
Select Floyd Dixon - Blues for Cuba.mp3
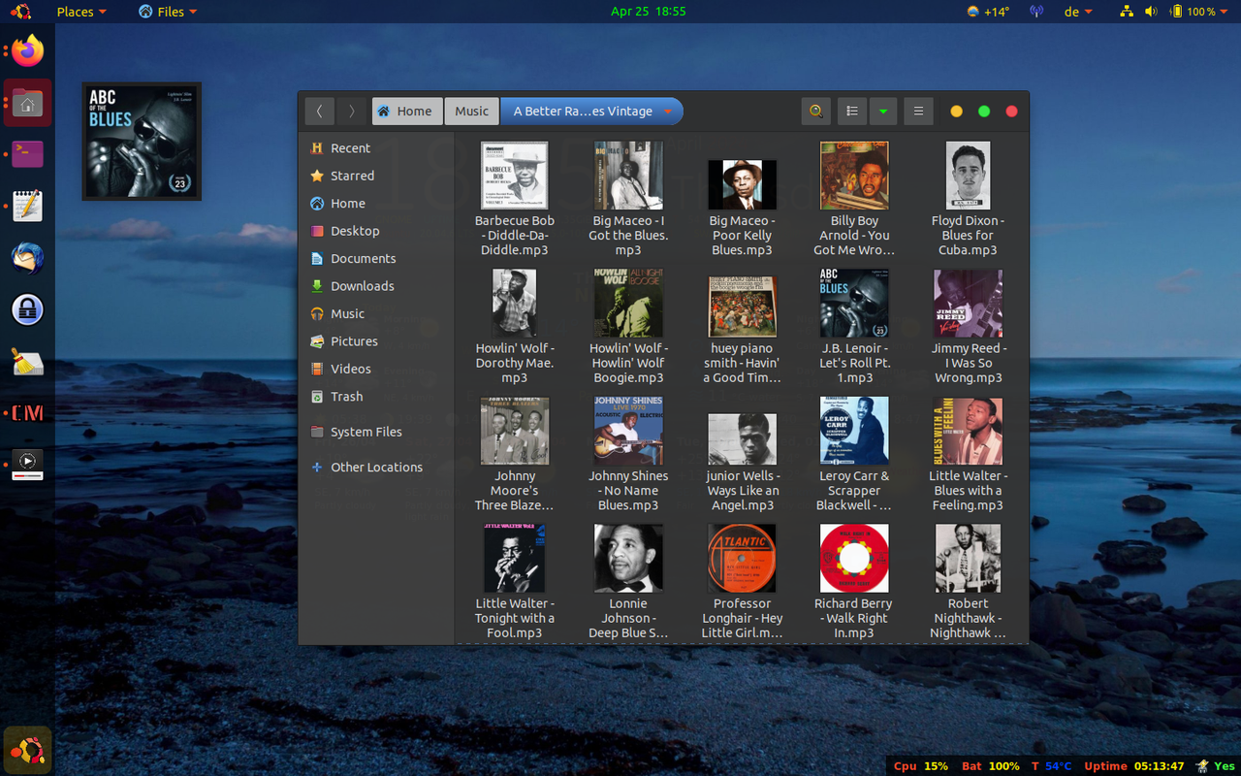tap(968, 199)
